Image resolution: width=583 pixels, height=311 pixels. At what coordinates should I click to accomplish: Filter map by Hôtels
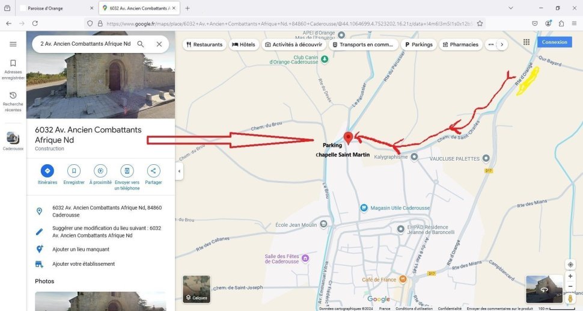(243, 45)
